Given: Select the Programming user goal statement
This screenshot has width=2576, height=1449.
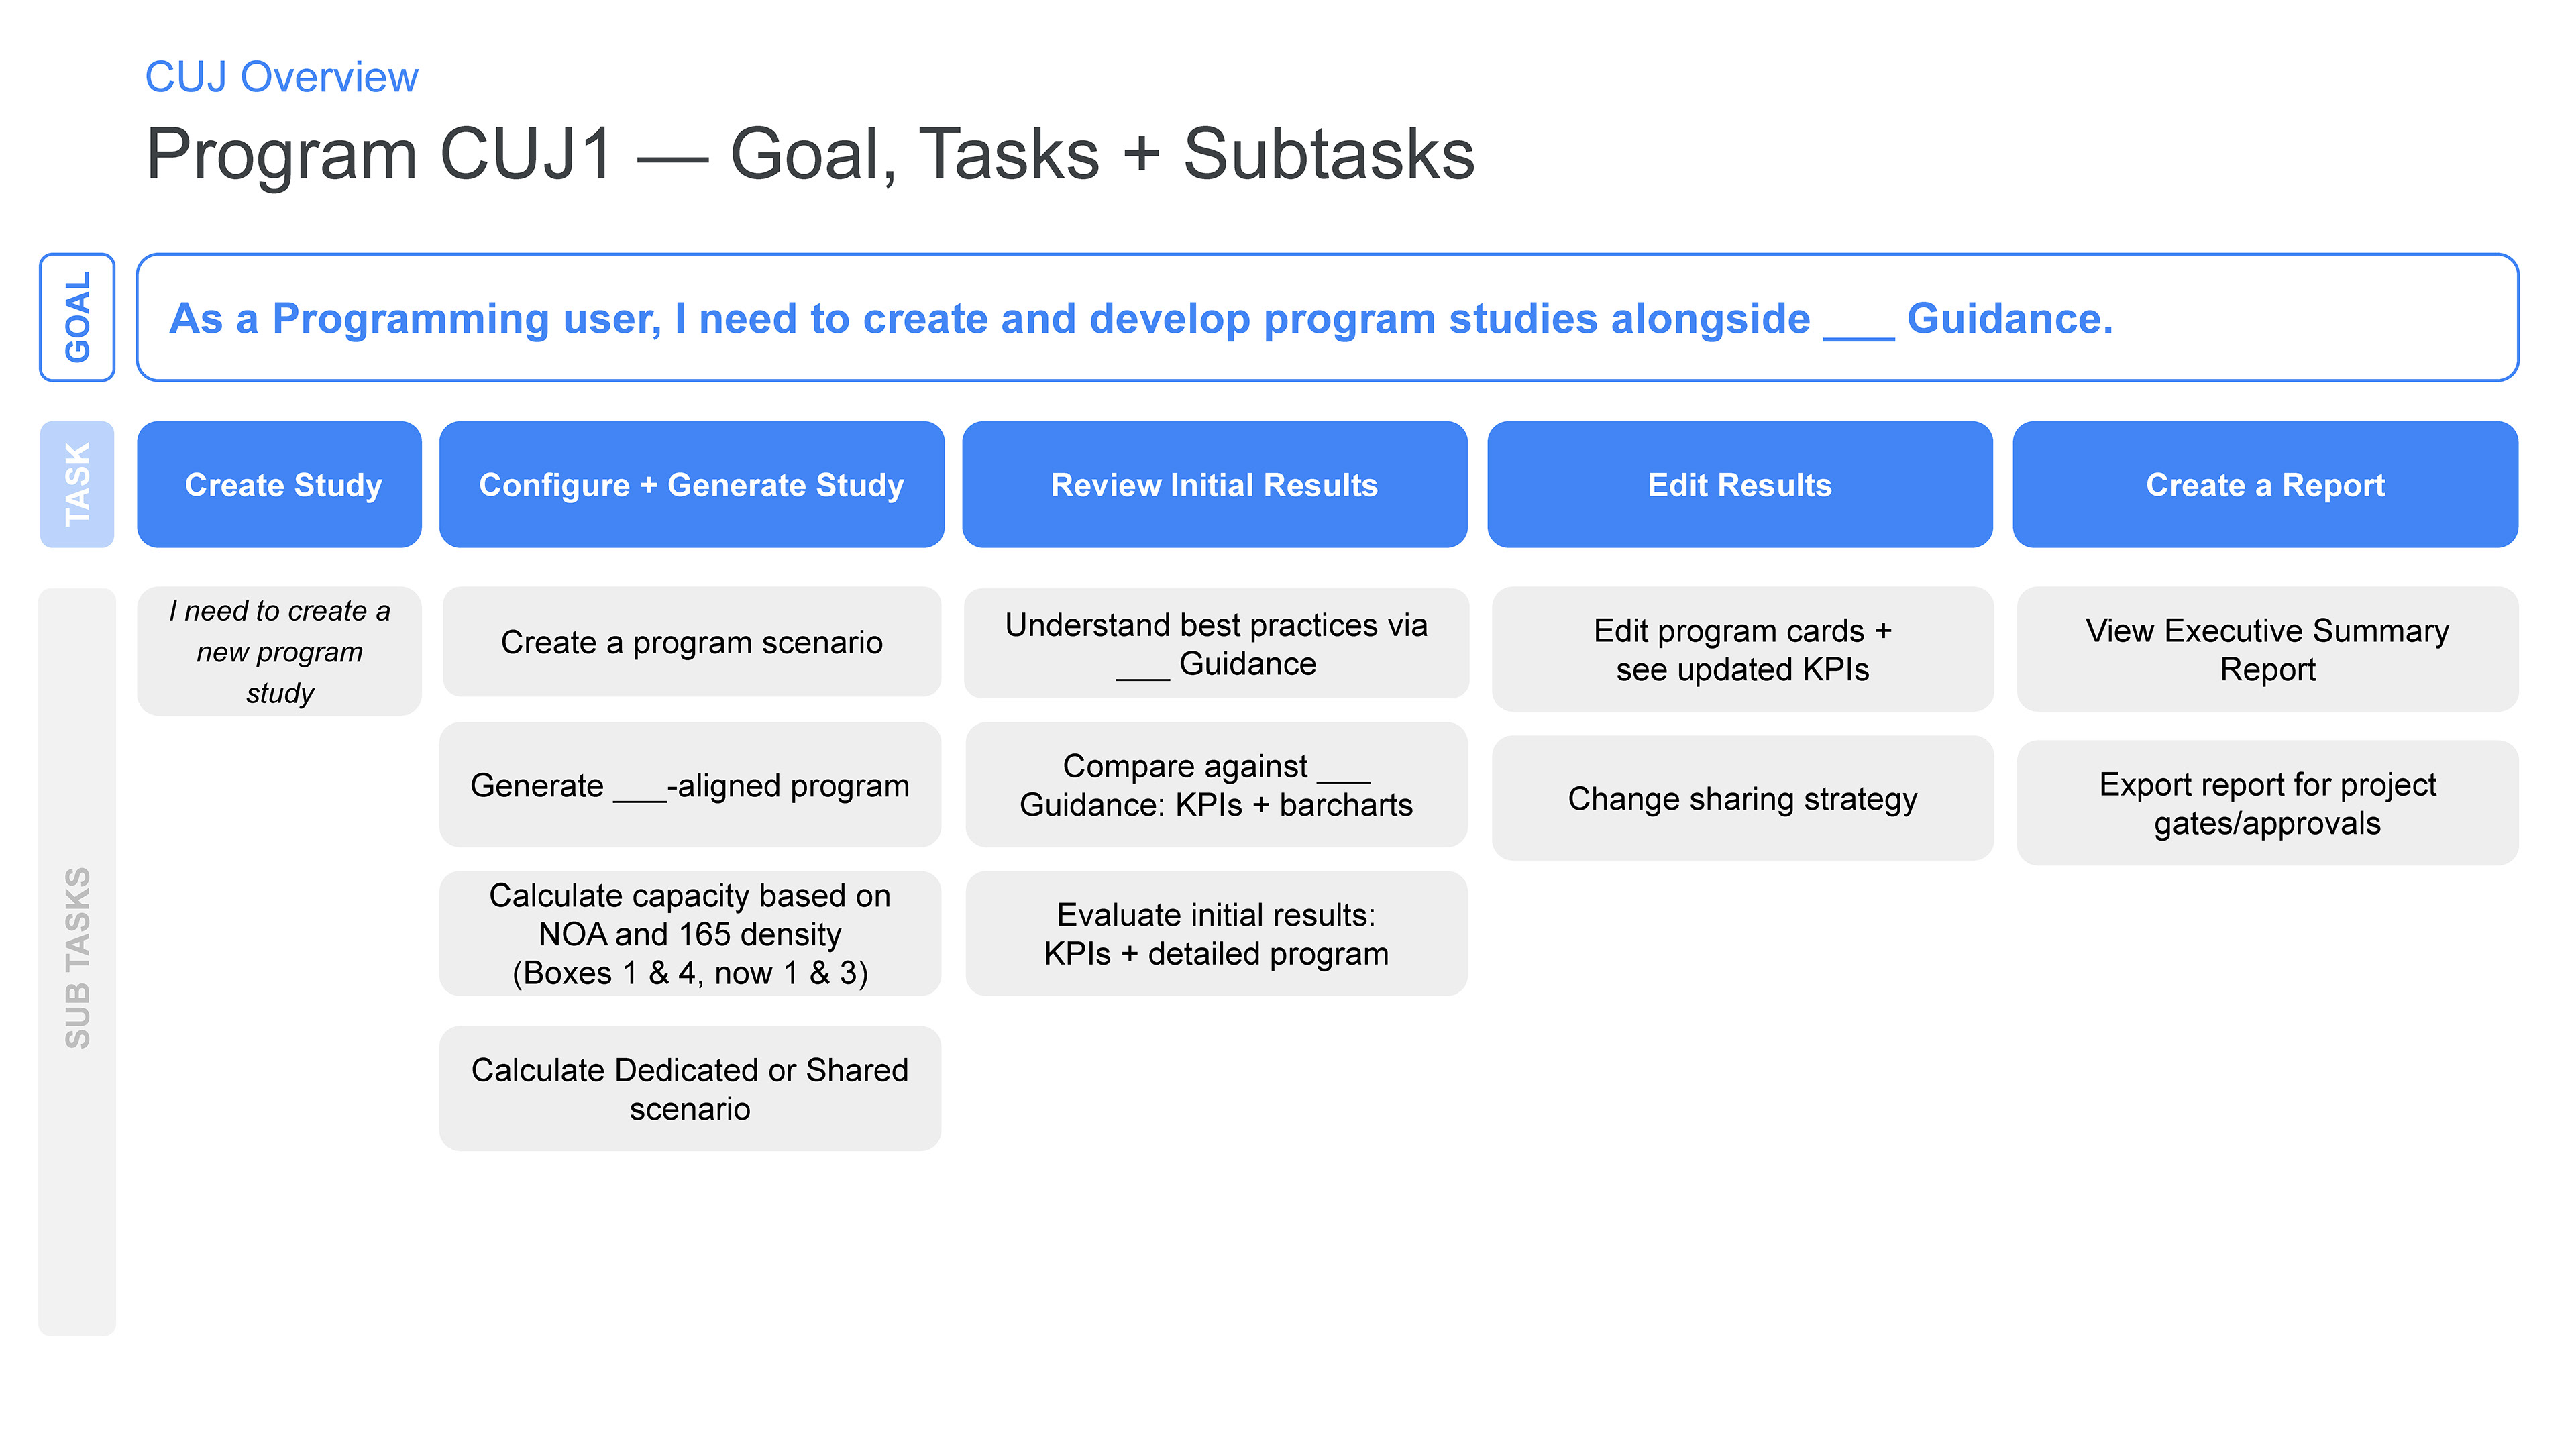Looking at the screenshot, I should (1140, 318).
